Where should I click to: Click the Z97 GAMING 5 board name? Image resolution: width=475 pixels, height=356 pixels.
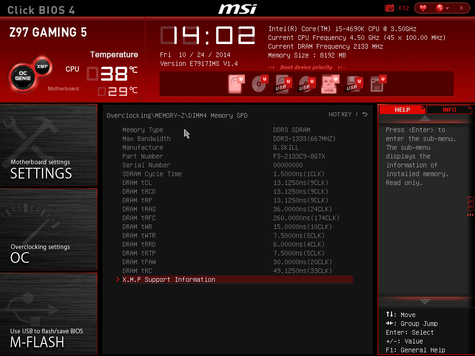click(x=48, y=32)
